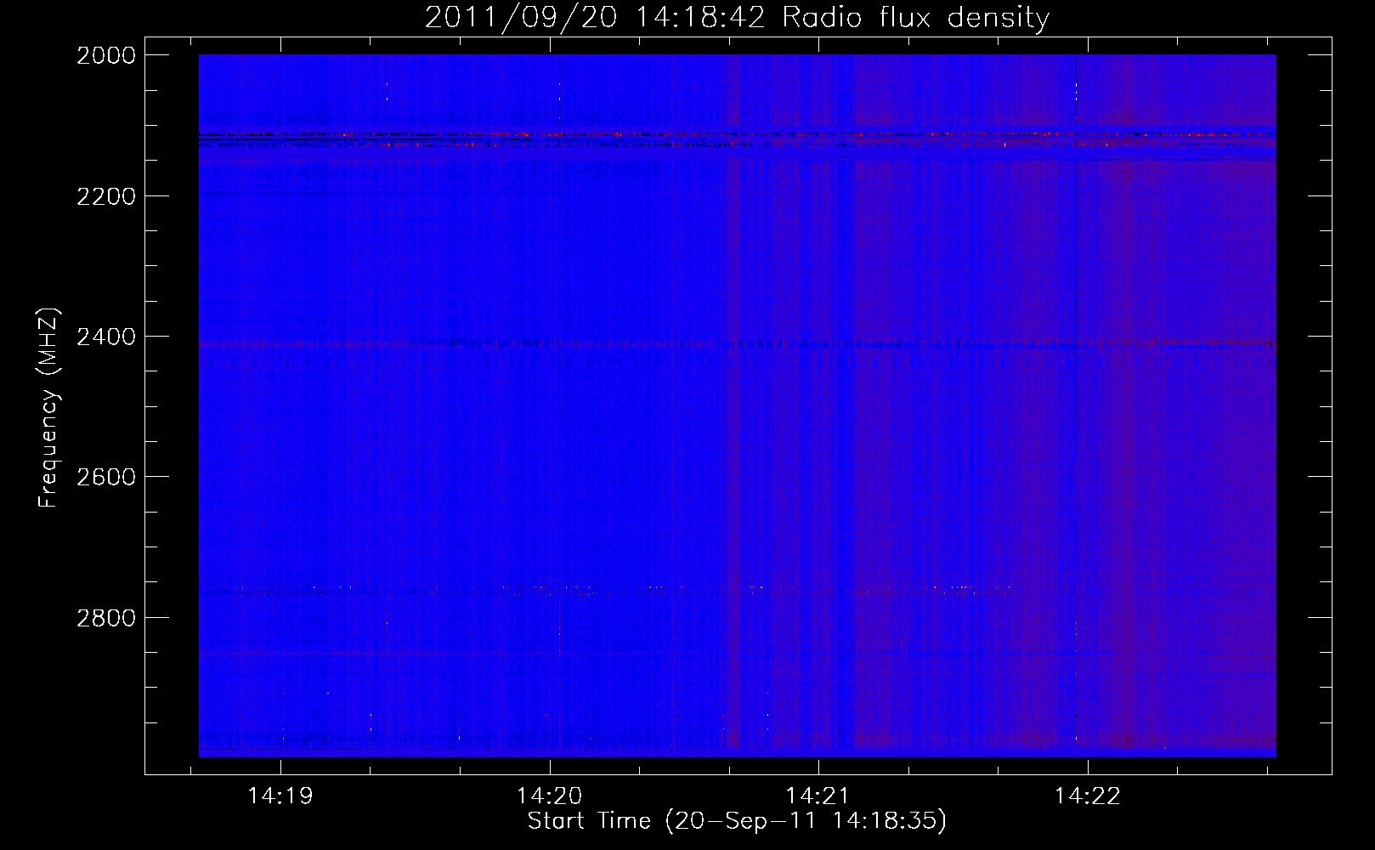Select the 2800 frequency tick label
The image size is (1375, 850).
point(106,617)
